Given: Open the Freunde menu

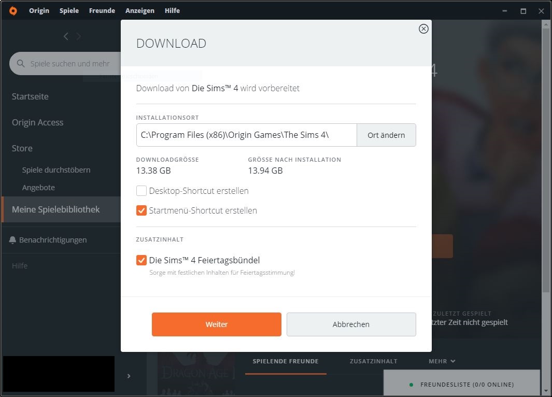Looking at the screenshot, I should 102,10.
